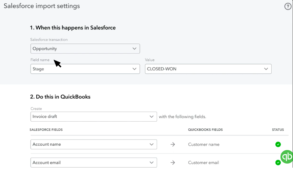293x170 pixels.
Task: Click the green QuickBooks logo badge
Action: point(287,156)
